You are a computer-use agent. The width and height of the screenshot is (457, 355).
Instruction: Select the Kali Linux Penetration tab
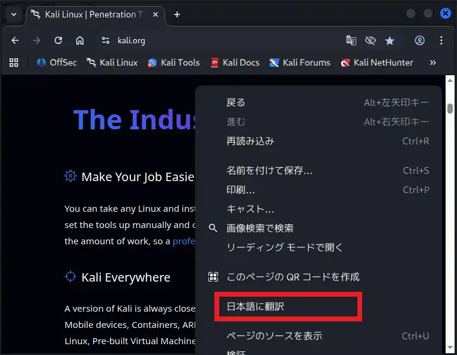point(95,14)
